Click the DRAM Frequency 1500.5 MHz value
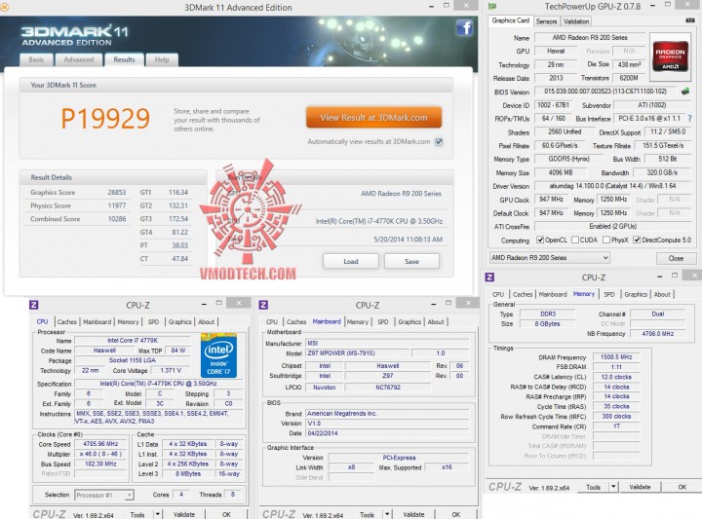This screenshot has width=702, height=519. coord(616,357)
